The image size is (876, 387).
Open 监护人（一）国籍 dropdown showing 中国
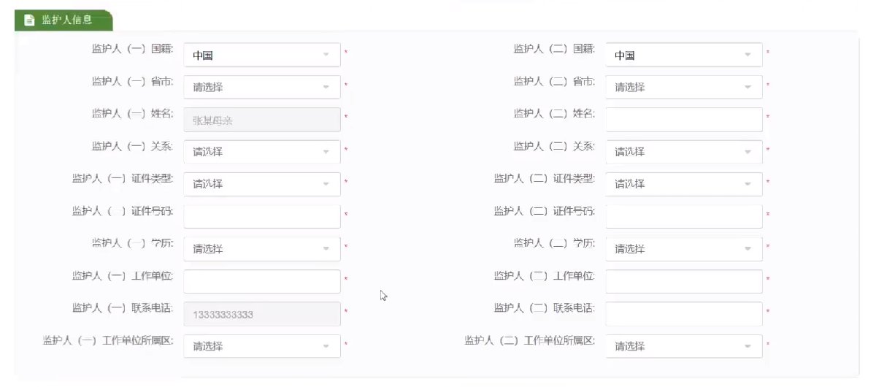(261, 55)
